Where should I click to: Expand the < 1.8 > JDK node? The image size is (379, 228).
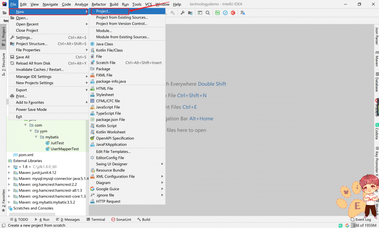coord(9,167)
